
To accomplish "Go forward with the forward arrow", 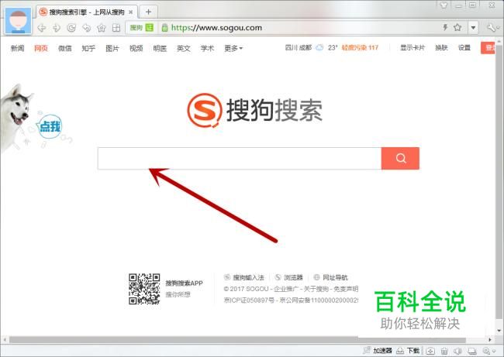I will (x=57, y=28).
